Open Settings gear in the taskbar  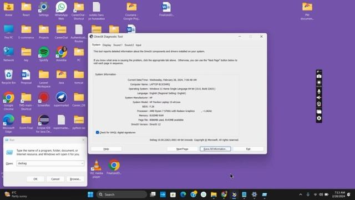tap(254, 194)
